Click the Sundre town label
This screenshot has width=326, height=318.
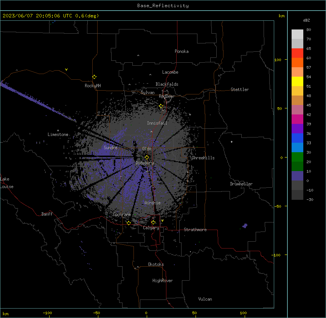pyautogui.click(x=110, y=148)
